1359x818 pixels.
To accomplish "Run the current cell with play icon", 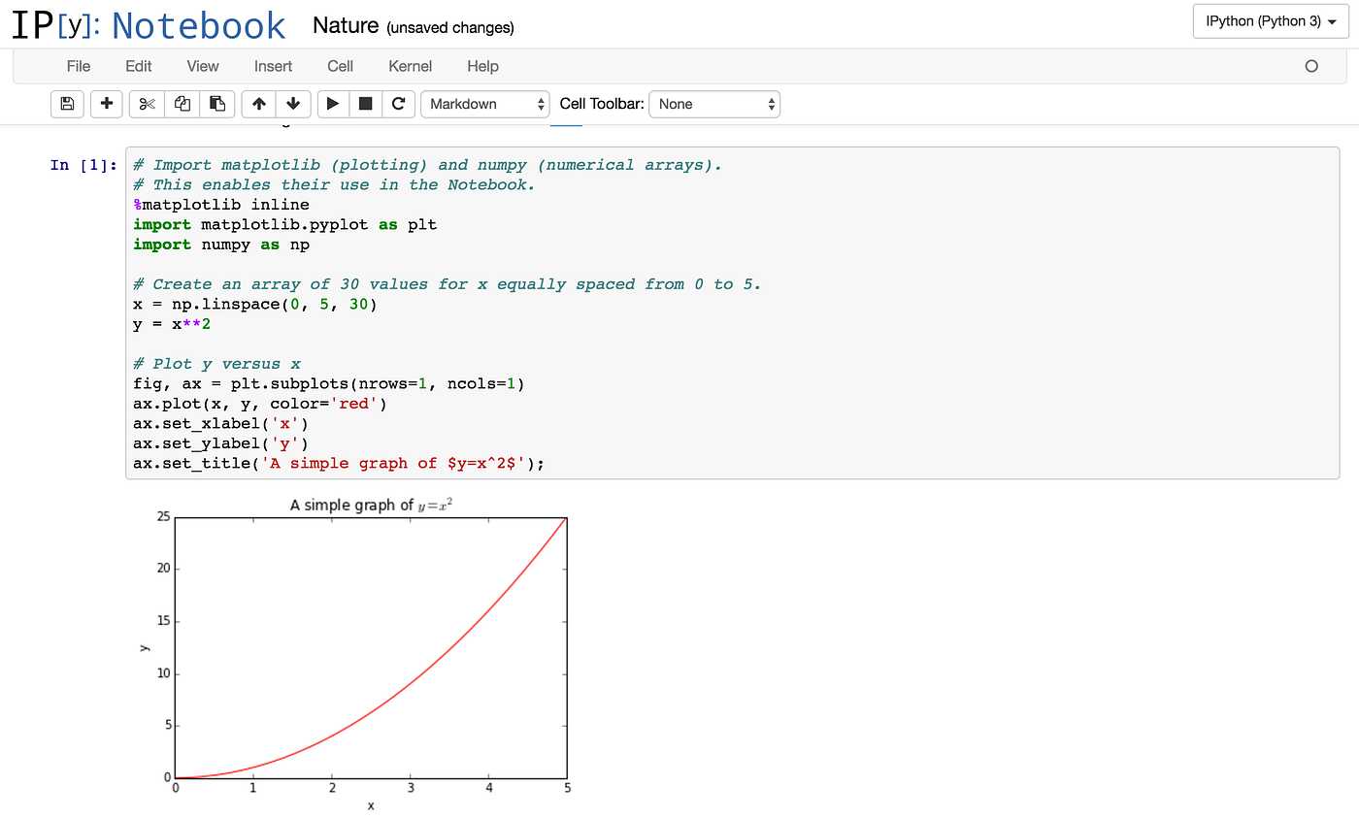I will tap(333, 104).
